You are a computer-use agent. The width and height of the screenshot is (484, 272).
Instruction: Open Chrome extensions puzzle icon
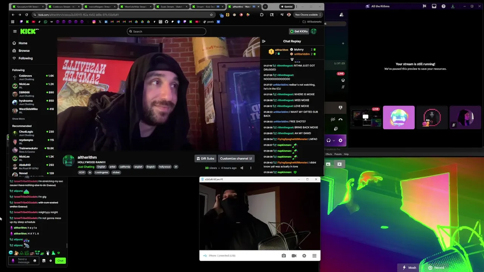(x=262, y=15)
